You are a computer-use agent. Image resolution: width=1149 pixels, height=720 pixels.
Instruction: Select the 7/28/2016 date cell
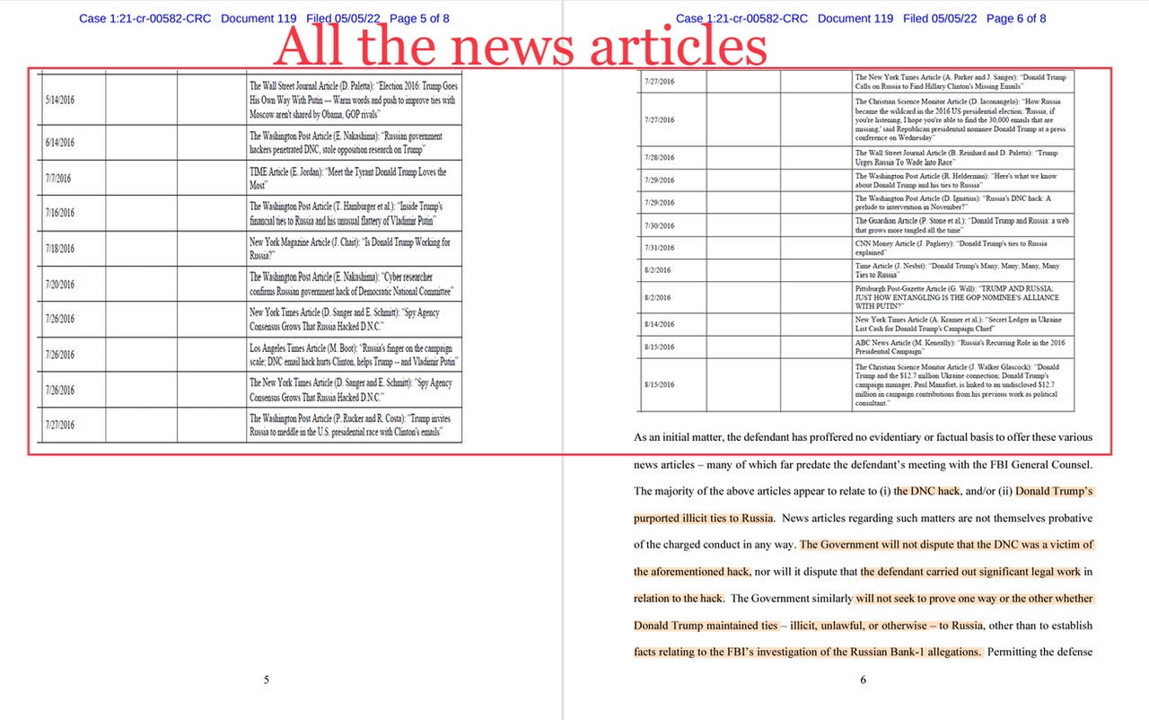point(672,157)
